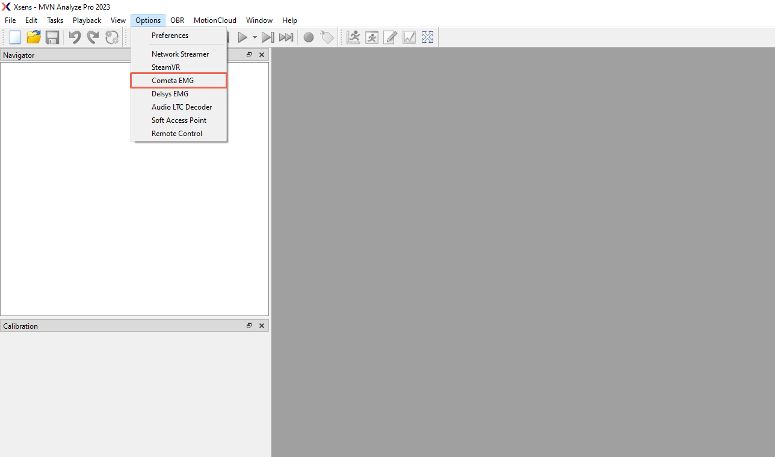Click the record button
Screen dimensions: 775x457
pos(309,37)
